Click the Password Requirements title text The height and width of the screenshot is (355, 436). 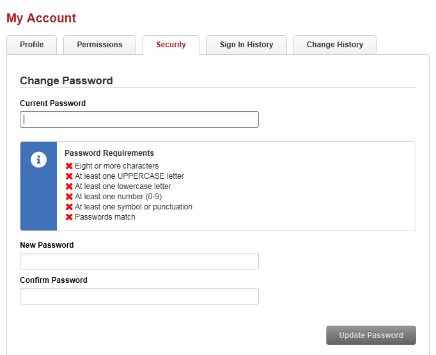coord(109,153)
